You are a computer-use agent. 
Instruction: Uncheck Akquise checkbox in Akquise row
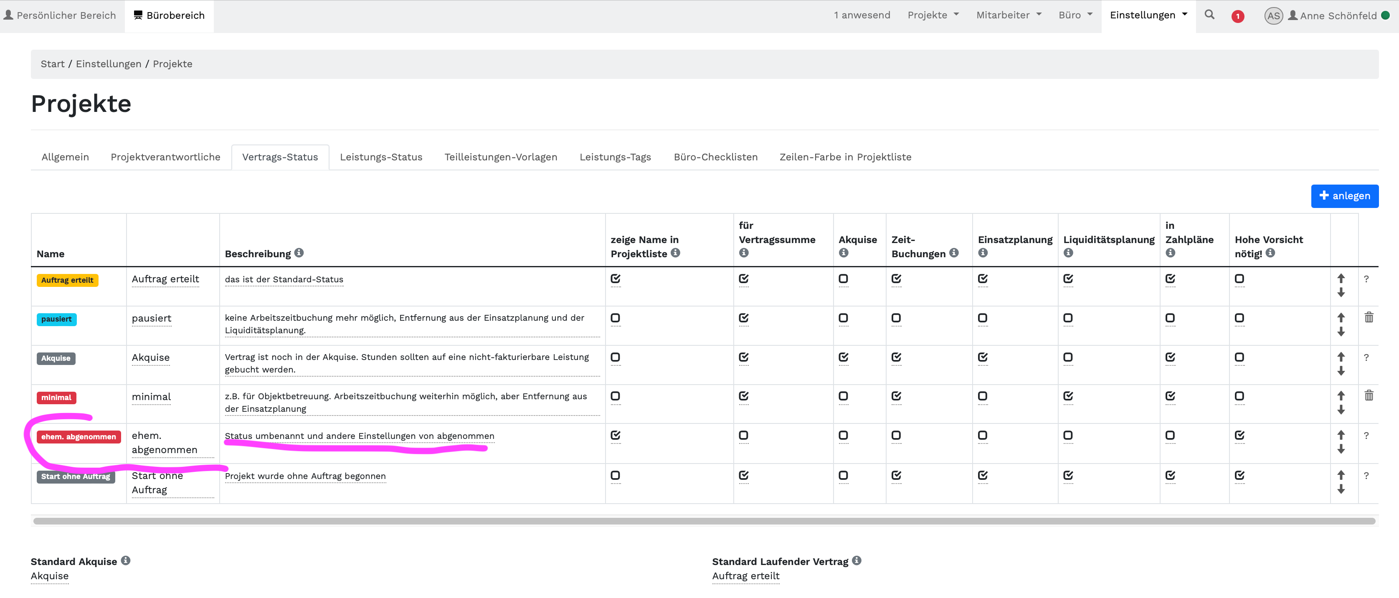844,357
